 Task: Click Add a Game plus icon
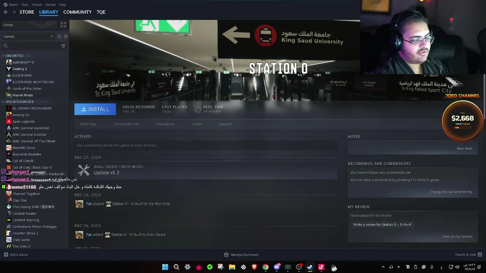(6, 255)
